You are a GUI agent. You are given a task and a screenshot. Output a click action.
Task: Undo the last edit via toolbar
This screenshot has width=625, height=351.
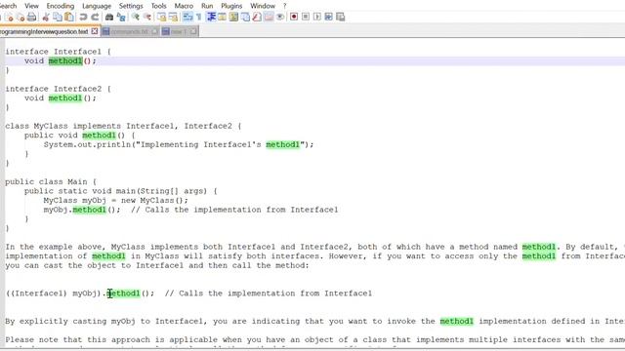83,17
